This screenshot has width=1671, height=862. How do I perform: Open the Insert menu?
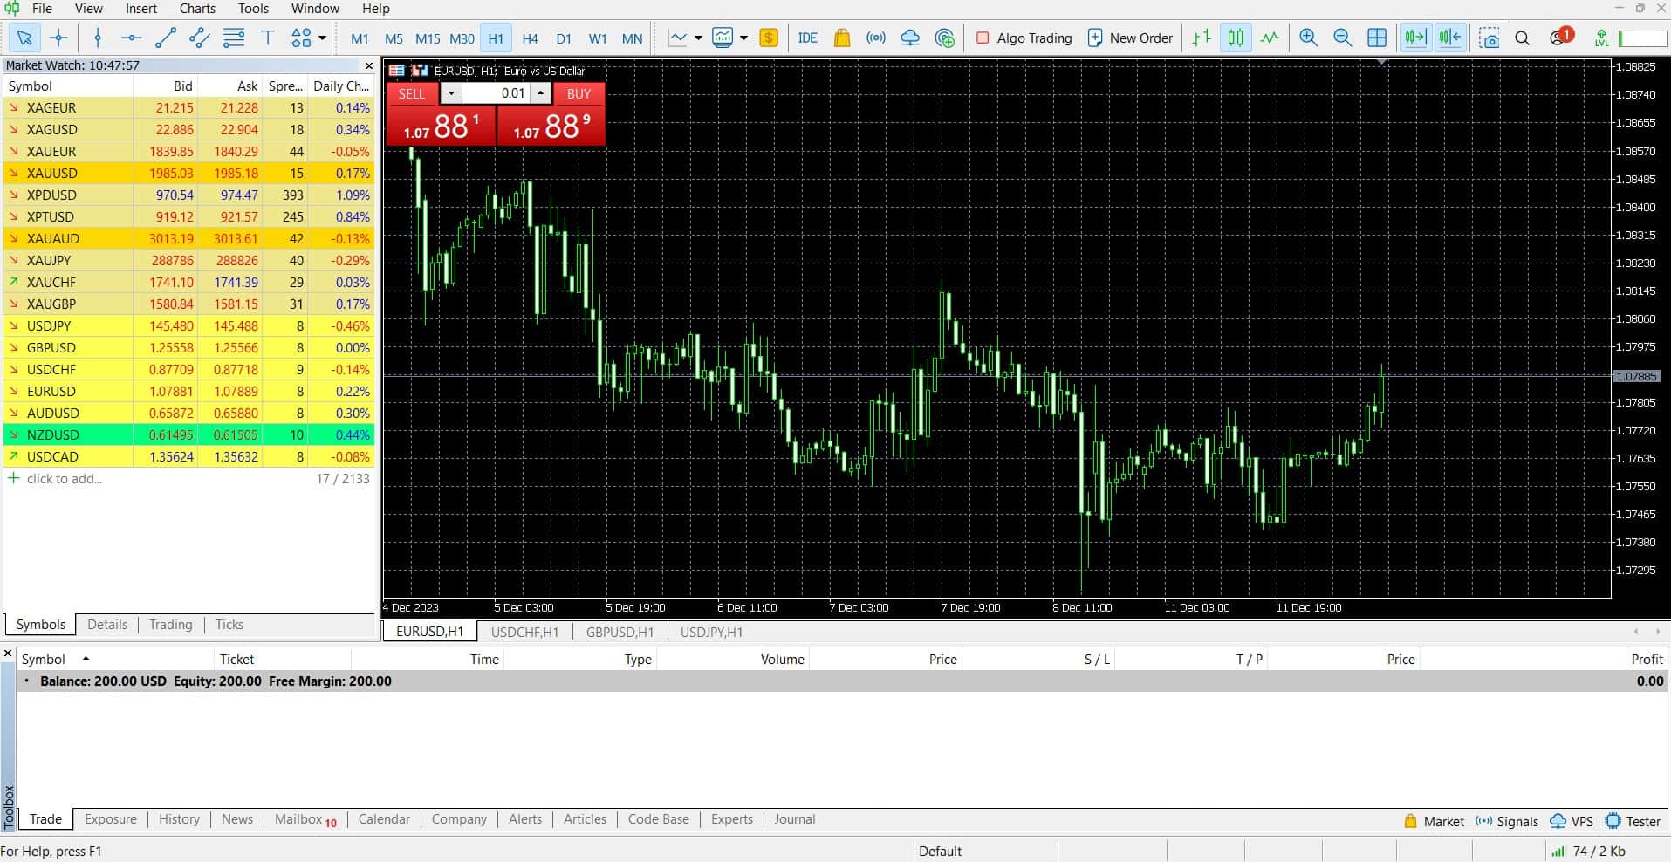141,9
